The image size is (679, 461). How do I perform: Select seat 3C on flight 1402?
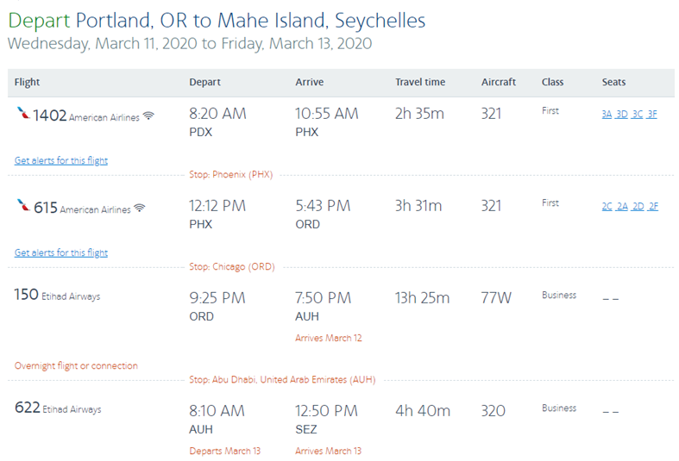637,114
